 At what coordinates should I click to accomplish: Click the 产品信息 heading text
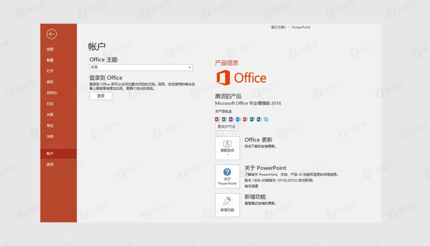click(x=227, y=63)
